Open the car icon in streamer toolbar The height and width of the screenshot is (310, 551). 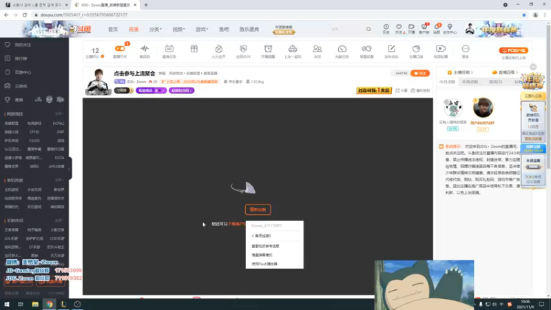coord(293,48)
